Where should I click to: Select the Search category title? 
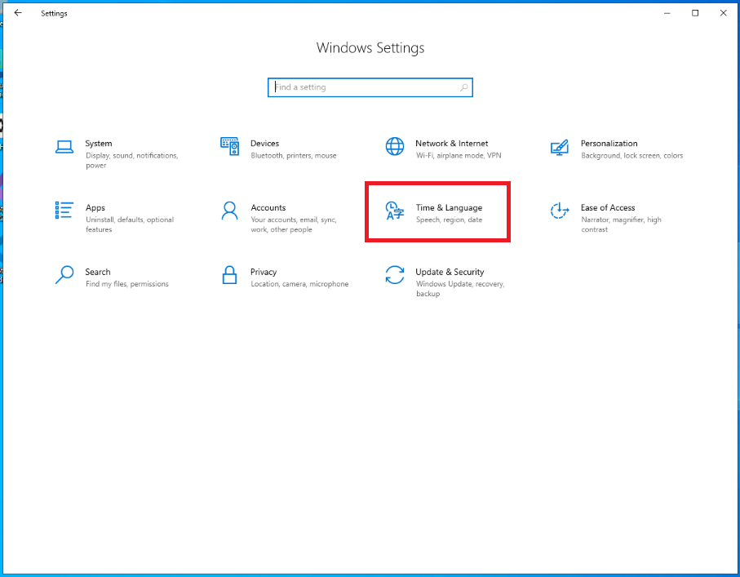98,272
